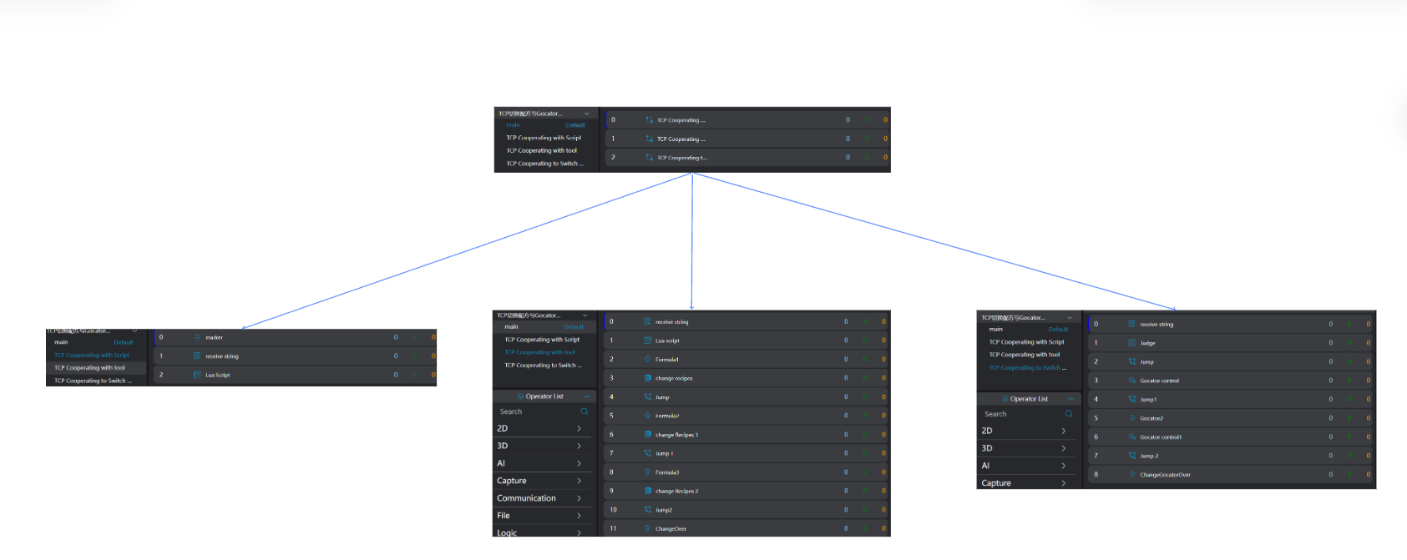
Task: Click the Jump2 icon in step 10
Action: (647, 510)
